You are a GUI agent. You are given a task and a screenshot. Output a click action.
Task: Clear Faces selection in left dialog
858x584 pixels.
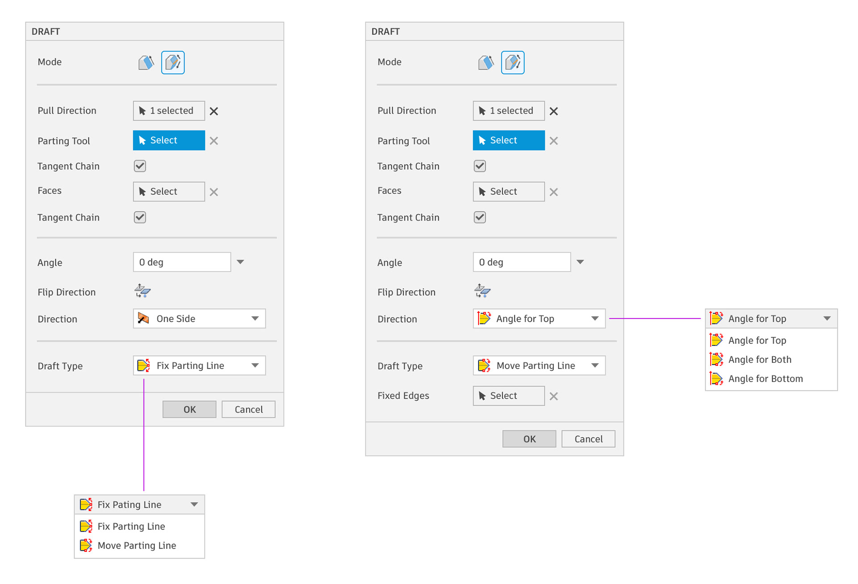pos(214,192)
